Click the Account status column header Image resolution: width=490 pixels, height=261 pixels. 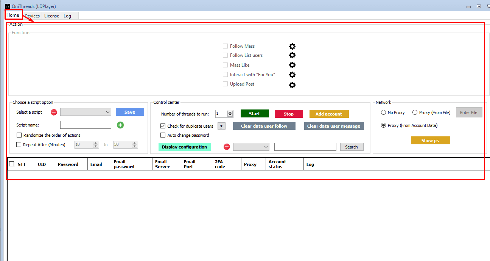[x=285, y=164]
